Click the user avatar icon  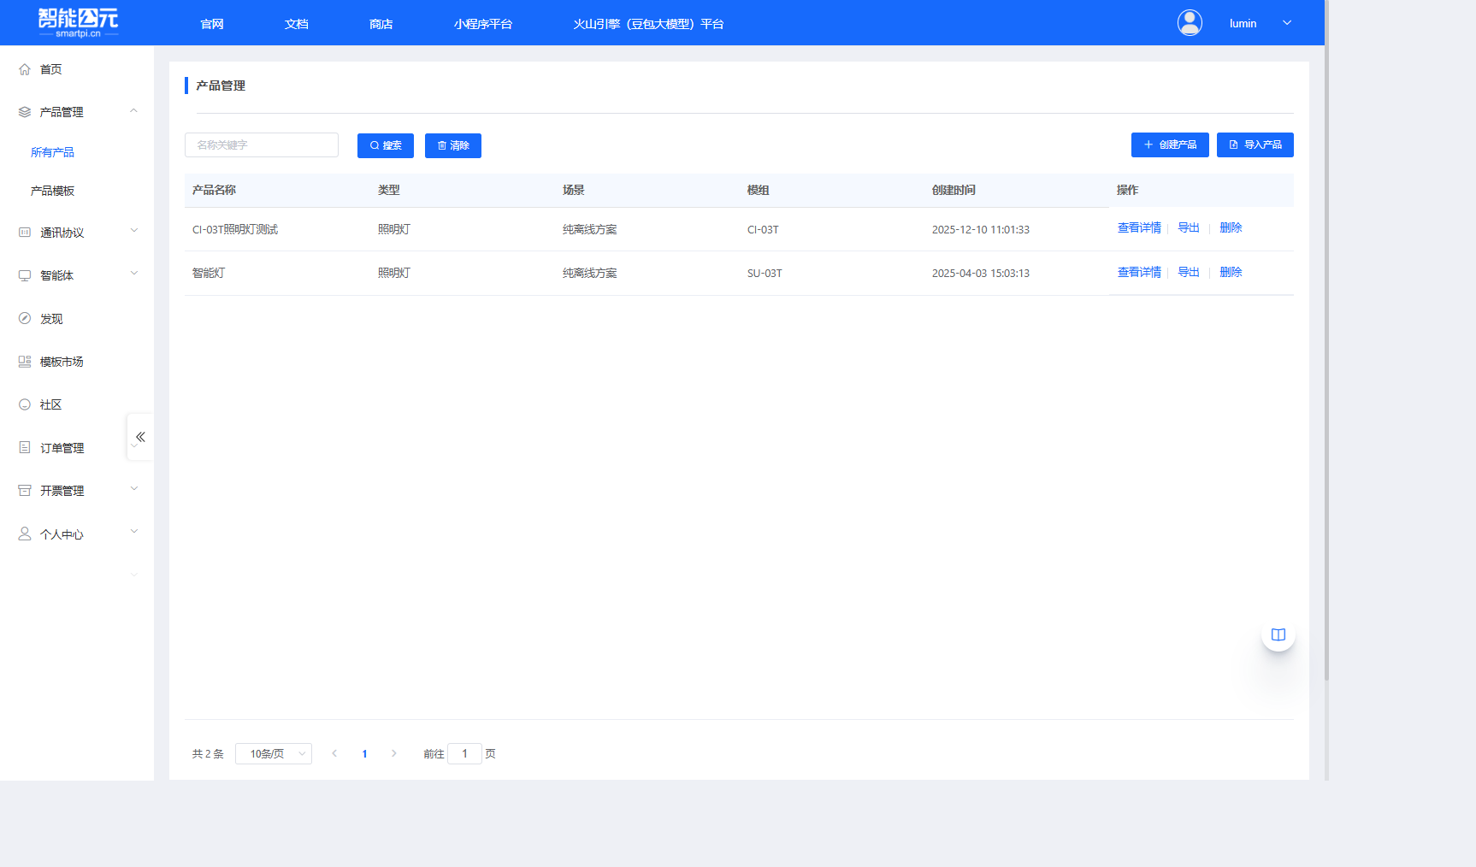[x=1190, y=23]
